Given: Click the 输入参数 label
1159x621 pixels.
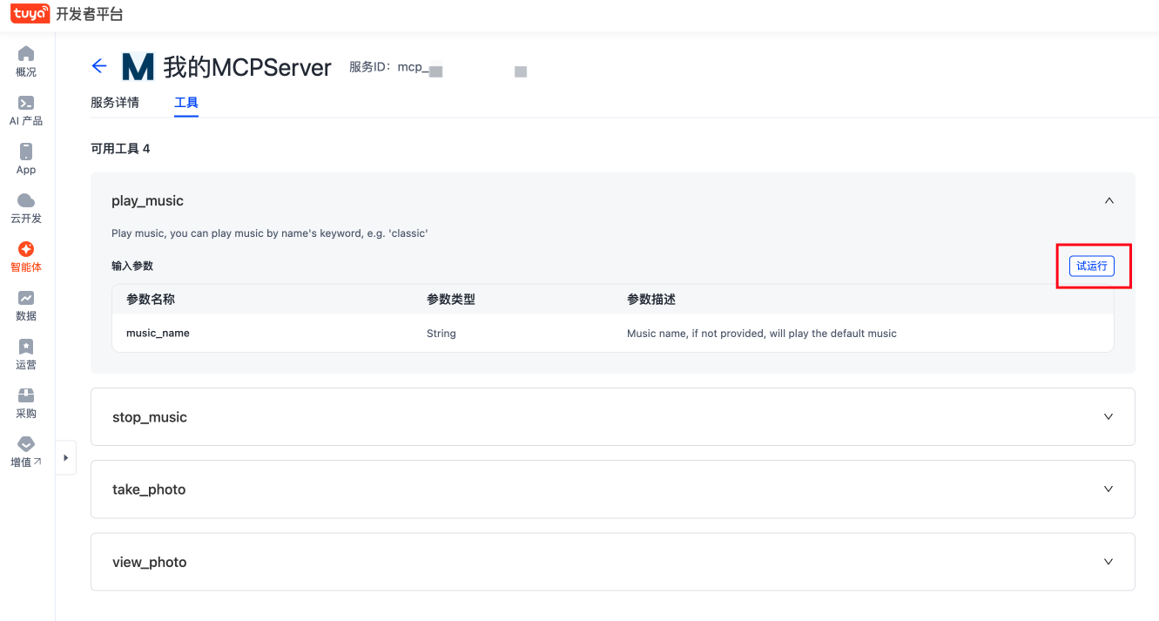Looking at the screenshot, I should tap(132, 266).
